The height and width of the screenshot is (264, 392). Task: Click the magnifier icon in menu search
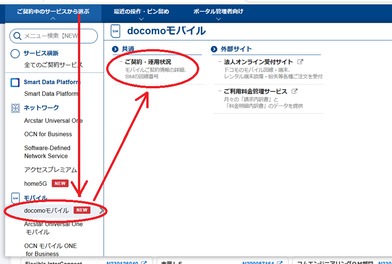pyautogui.click(x=17, y=36)
